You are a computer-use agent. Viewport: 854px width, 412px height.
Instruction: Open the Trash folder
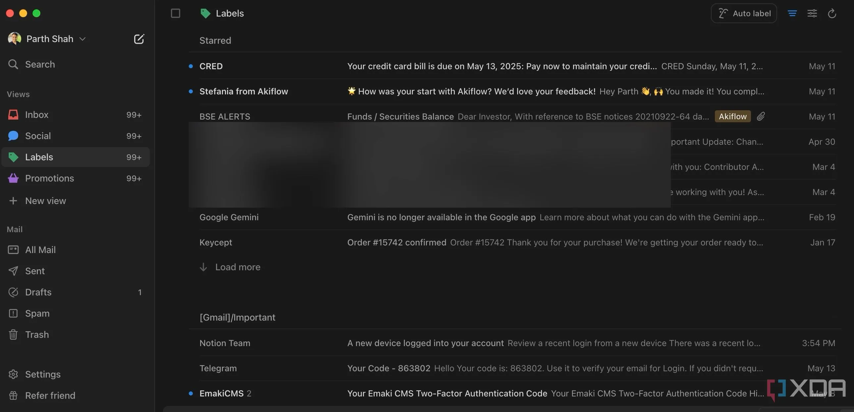76,335
